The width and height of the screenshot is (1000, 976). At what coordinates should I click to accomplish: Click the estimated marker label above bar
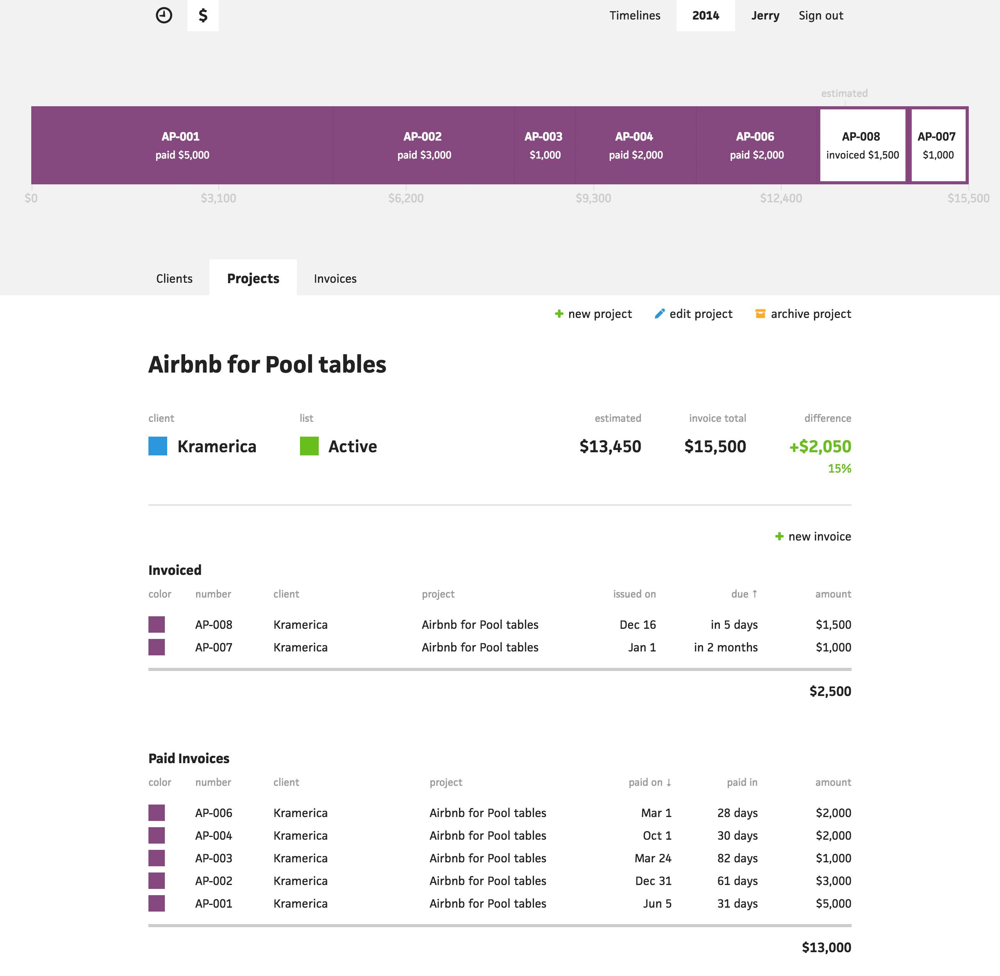(x=844, y=93)
